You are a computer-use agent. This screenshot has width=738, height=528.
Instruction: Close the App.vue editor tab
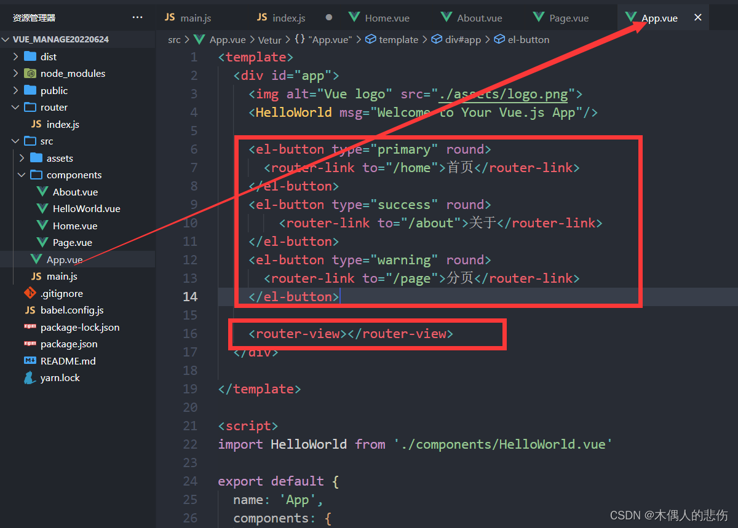(x=698, y=18)
